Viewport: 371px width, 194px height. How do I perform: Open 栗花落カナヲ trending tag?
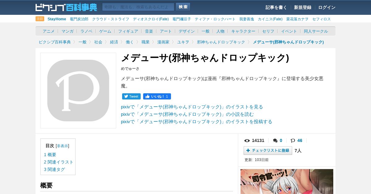(x=297, y=19)
